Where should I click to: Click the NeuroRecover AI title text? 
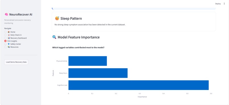pyautogui.click(x=21, y=14)
